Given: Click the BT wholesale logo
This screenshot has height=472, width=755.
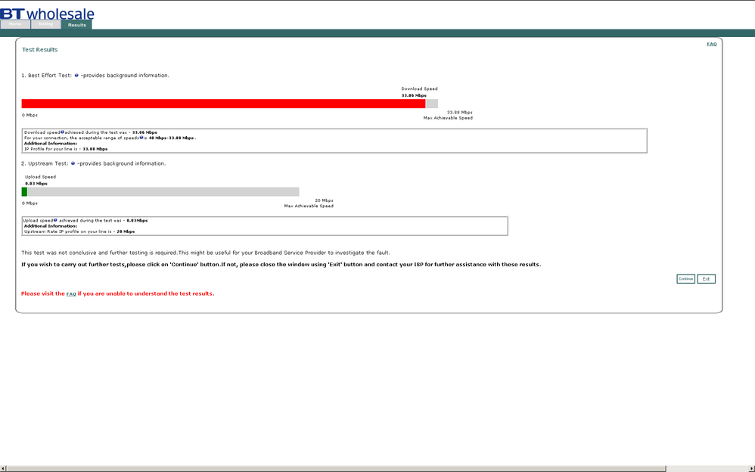Looking at the screenshot, I should (x=47, y=14).
